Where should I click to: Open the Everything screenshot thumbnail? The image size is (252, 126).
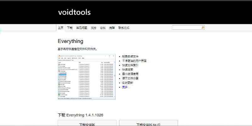pyautogui.click(x=87, y=77)
